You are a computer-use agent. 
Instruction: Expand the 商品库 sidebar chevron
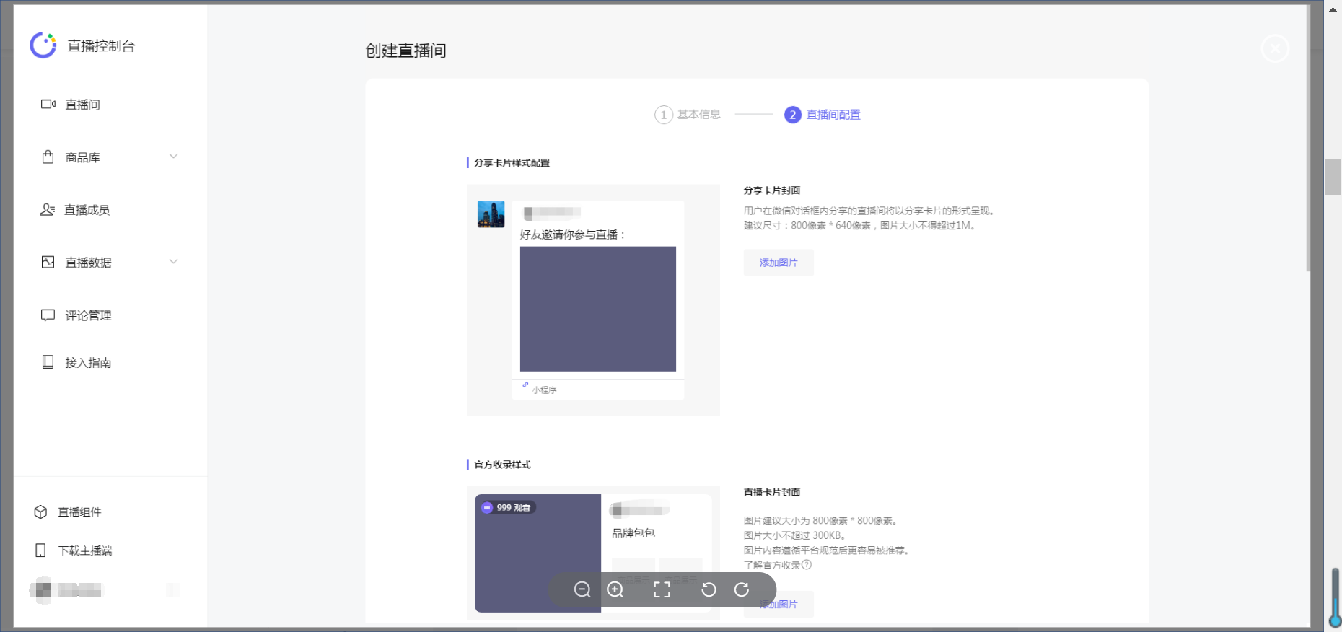tap(173, 157)
